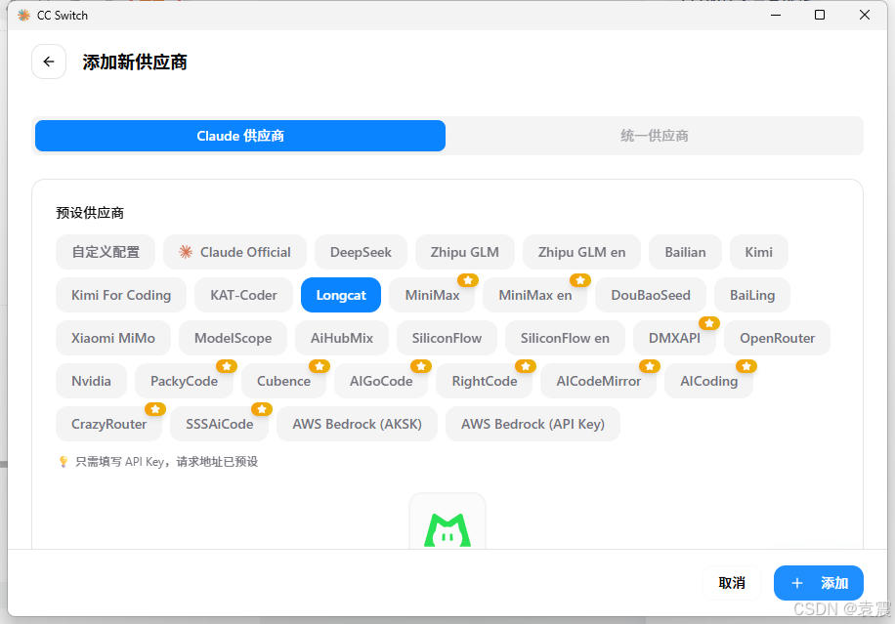Select AWS Bedrock (AKSK) preset
The image size is (895, 624).
(x=358, y=424)
